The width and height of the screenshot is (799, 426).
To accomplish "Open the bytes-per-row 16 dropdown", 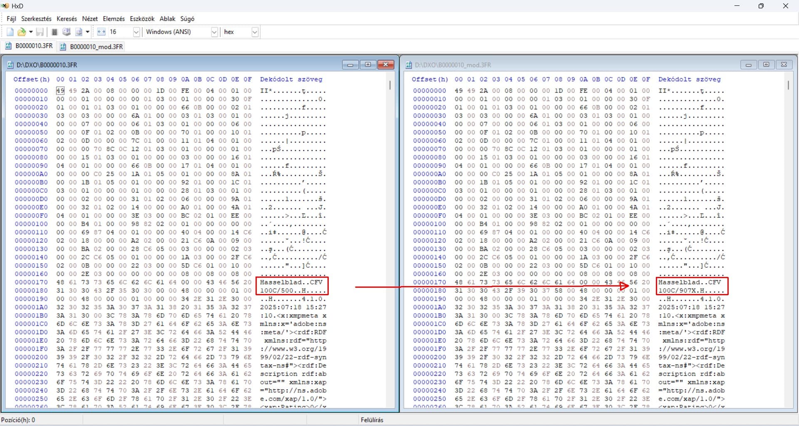I will point(136,32).
